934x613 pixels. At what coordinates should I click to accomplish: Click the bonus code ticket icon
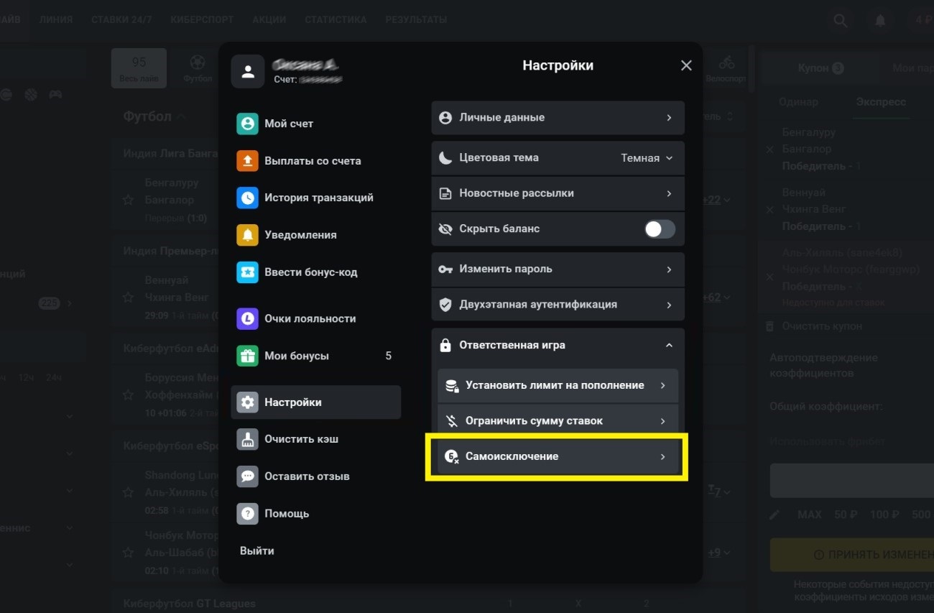(247, 272)
